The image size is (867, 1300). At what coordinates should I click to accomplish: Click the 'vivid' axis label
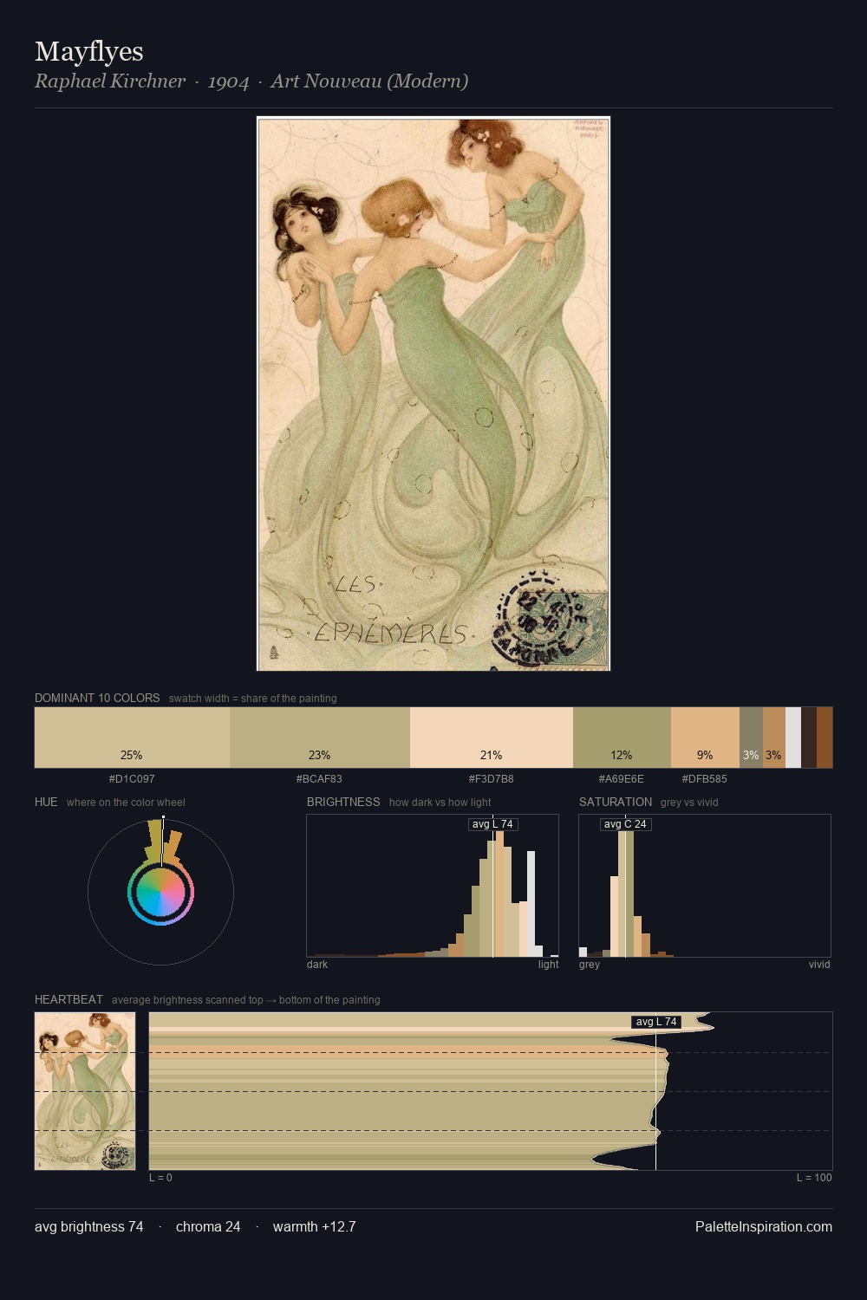pyautogui.click(x=819, y=965)
